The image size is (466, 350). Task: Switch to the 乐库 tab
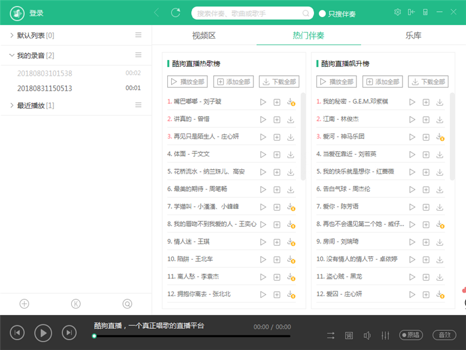413,36
